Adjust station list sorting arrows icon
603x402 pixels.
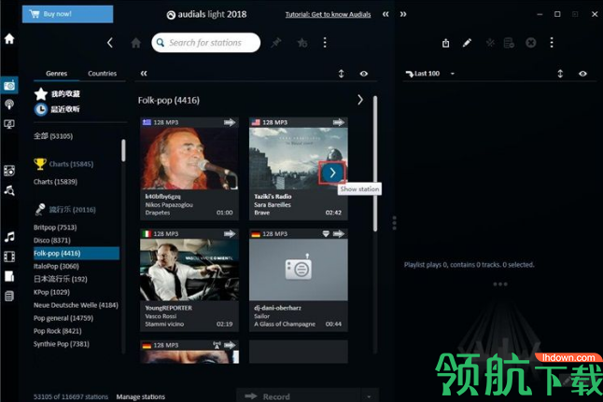pos(341,74)
